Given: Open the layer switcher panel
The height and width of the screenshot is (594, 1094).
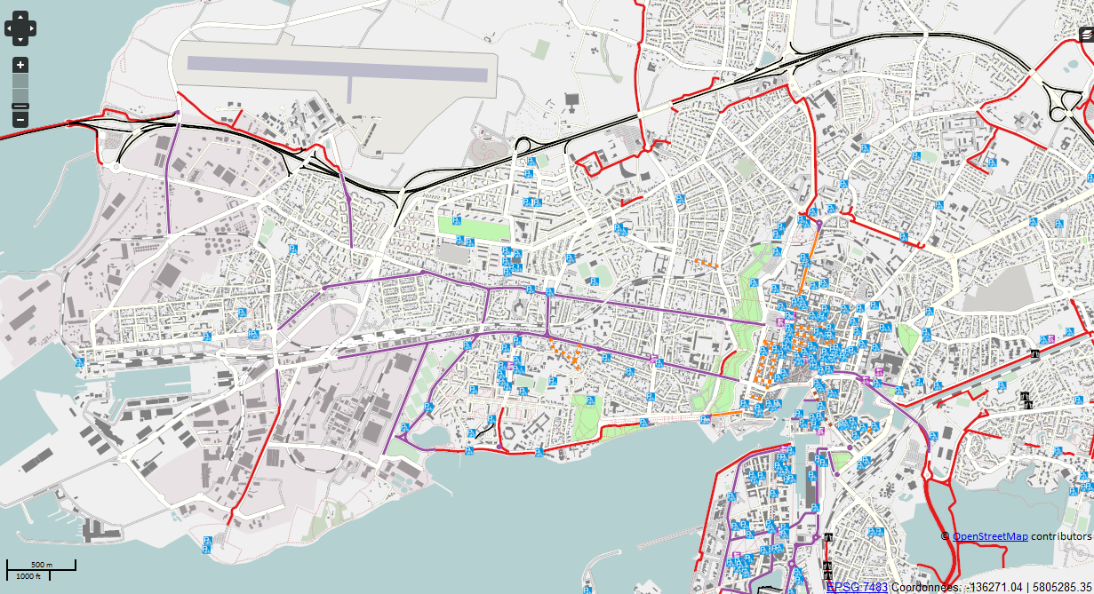Looking at the screenshot, I should click(1086, 35).
